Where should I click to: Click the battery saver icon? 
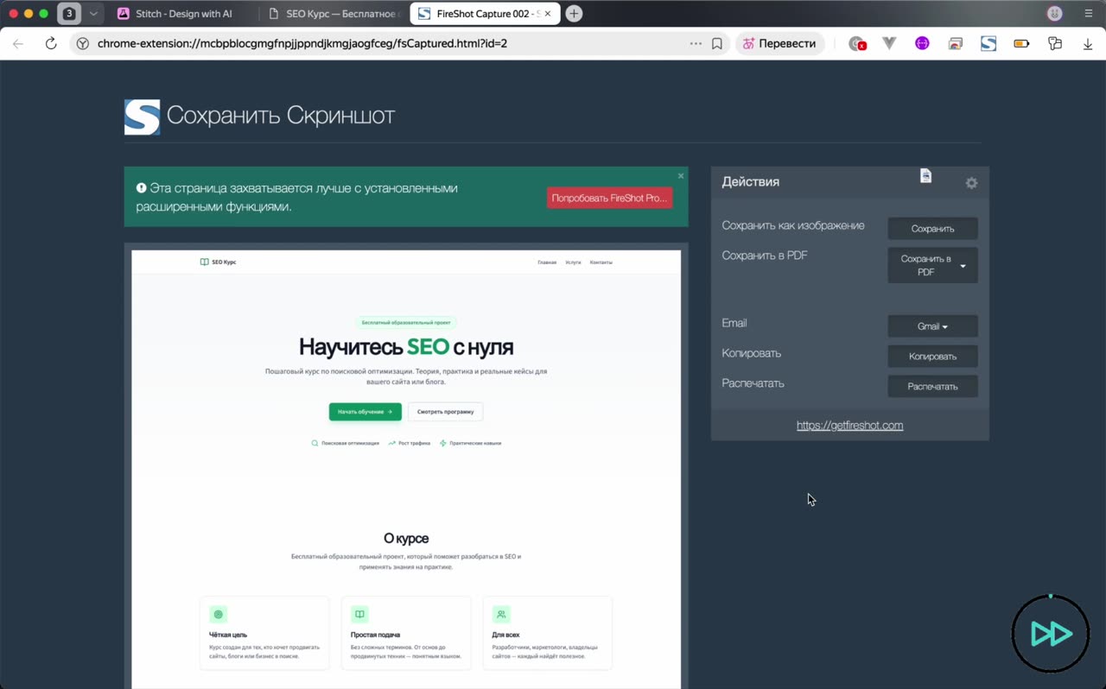(1021, 43)
